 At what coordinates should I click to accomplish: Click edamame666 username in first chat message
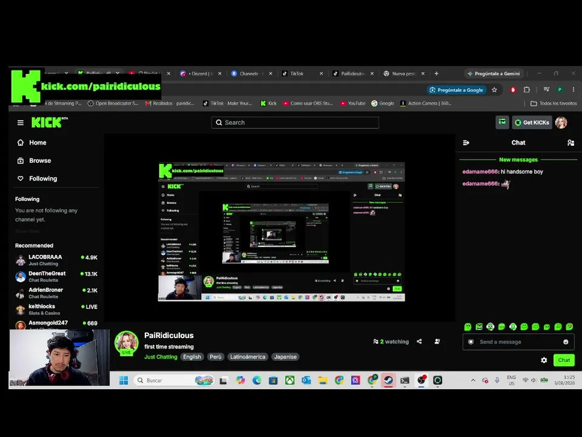point(480,172)
